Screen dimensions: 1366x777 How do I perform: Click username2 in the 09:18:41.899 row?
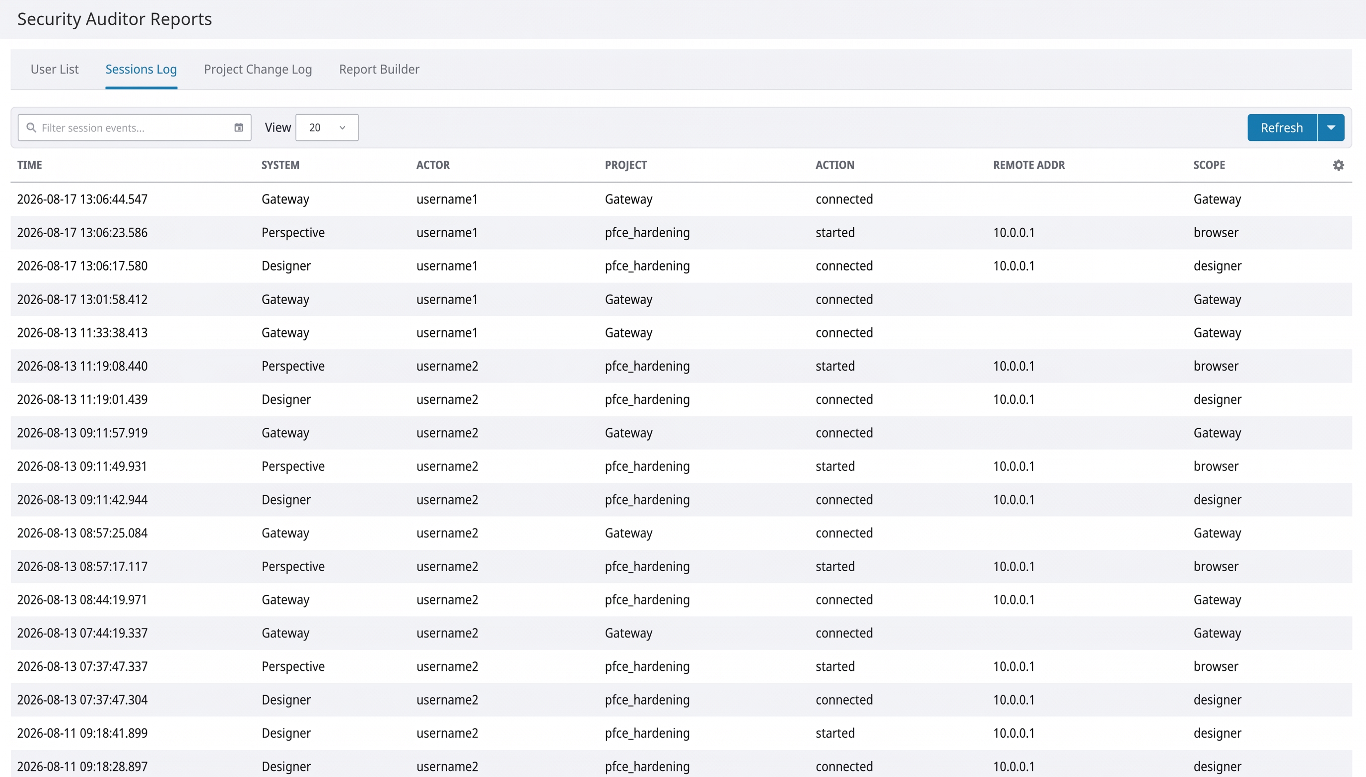click(x=447, y=733)
